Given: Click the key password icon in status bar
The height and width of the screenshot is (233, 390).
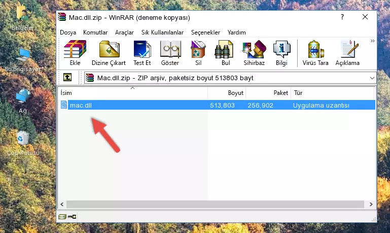Looking at the screenshot, I should [x=72, y=217].
